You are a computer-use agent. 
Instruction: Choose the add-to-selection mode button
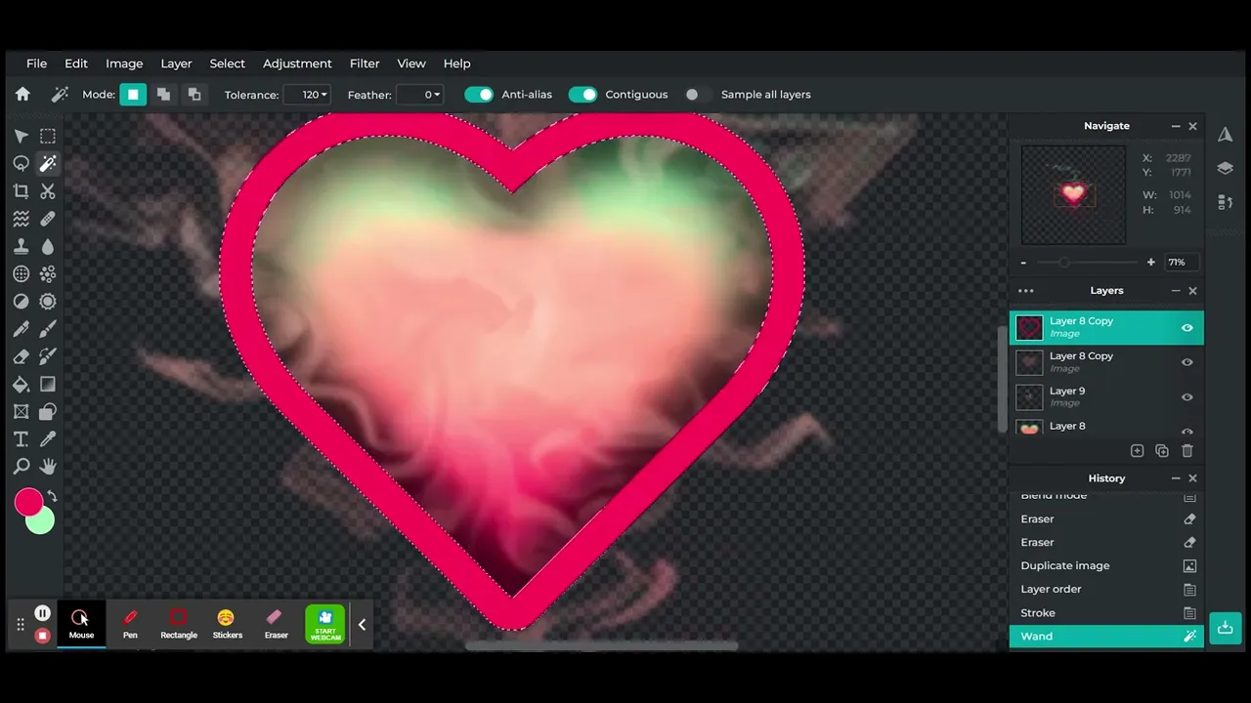point(163,95)
